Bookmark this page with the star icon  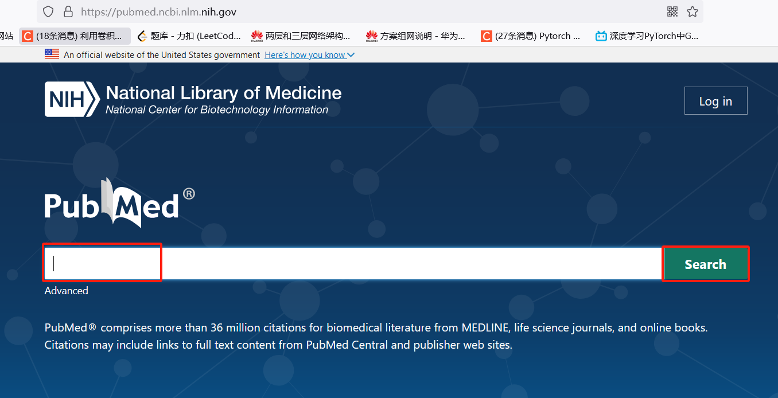(693, 11)
